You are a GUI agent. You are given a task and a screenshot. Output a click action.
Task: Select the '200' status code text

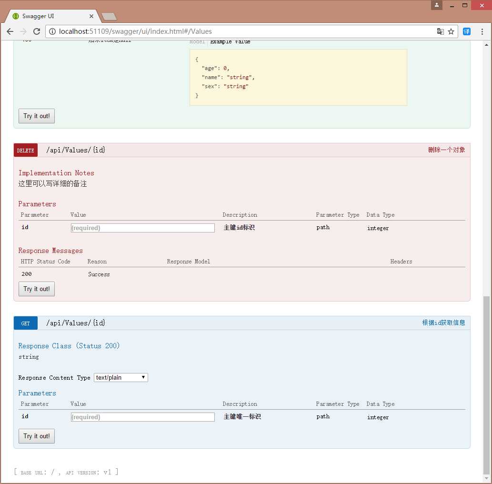(x=26, y=274)
